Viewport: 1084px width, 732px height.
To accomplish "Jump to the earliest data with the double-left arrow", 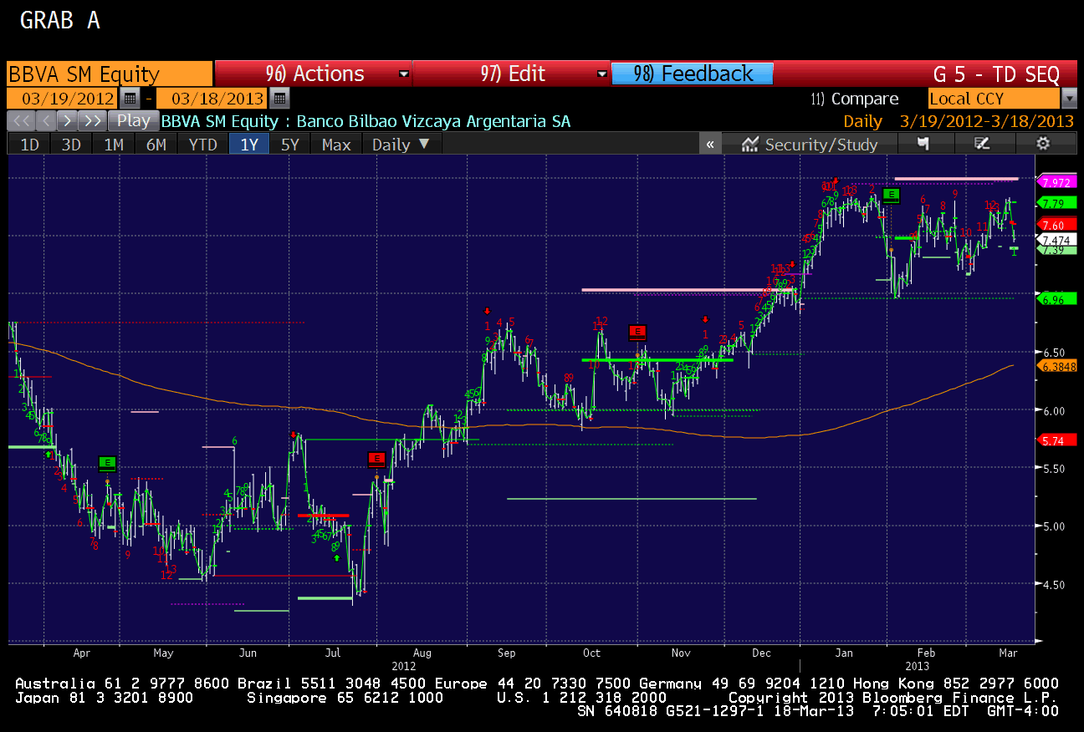I will [21, 120].
